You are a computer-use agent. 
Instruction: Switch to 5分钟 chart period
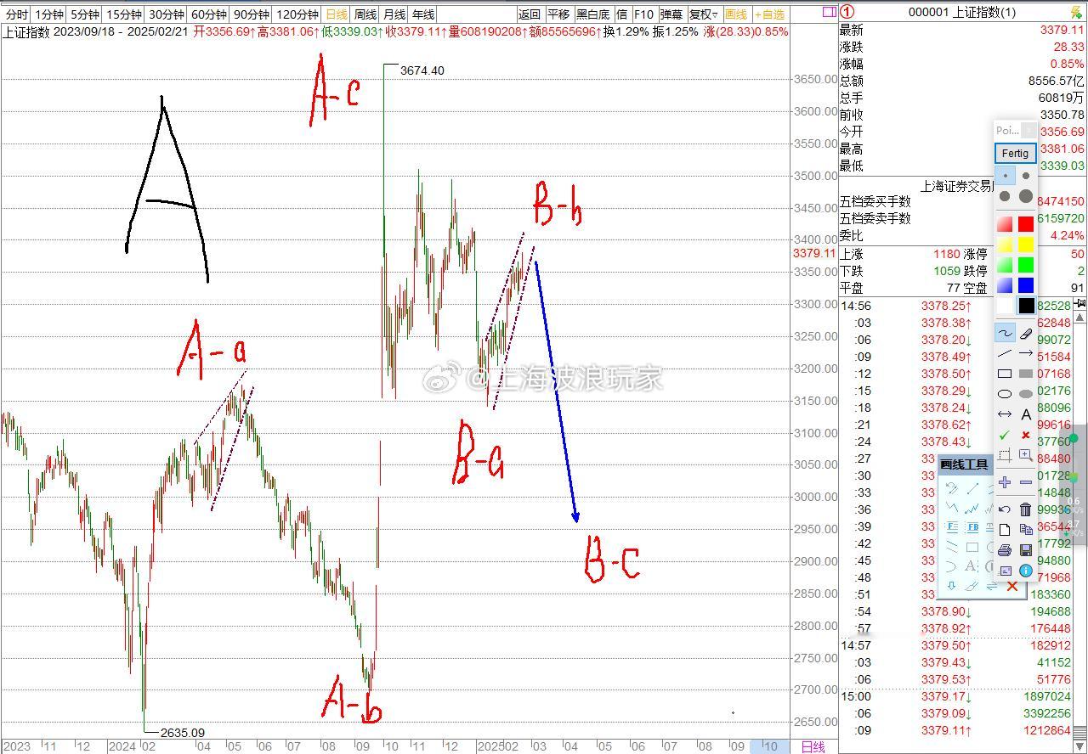(85, 14)
